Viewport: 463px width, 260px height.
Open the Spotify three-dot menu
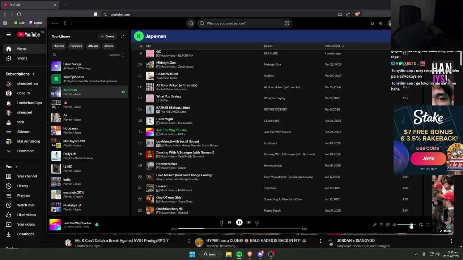(x=55, y=23)
